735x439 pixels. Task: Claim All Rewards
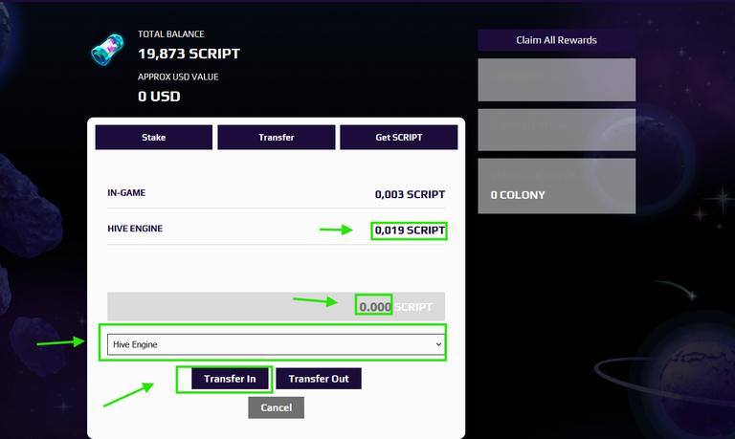click(x=556, y=40)
